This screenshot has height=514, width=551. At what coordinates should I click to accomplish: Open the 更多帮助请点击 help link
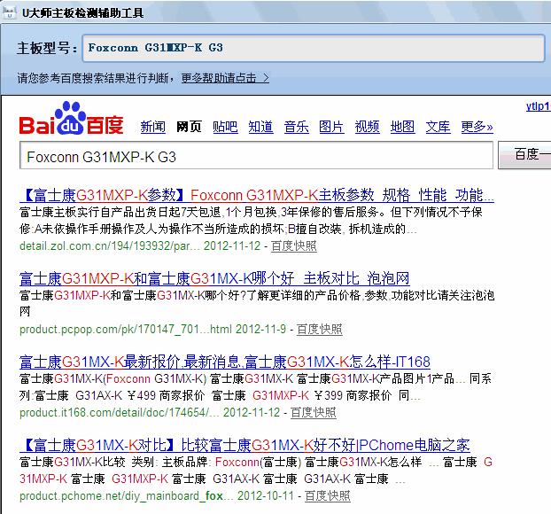[225, 78]
